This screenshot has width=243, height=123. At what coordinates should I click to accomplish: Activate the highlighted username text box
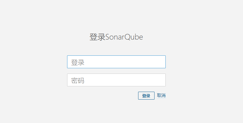click(x=116, y=62)
